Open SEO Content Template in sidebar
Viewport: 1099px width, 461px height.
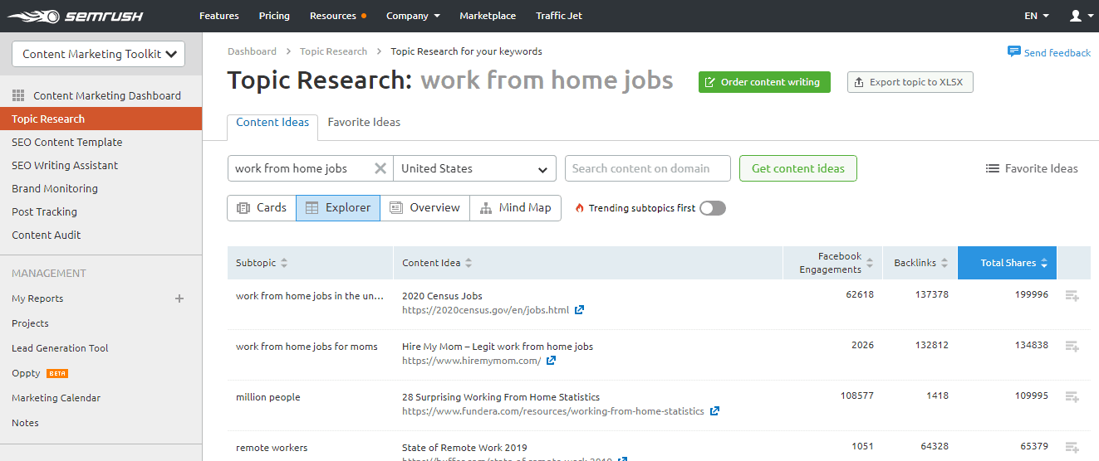pos(66,142)
